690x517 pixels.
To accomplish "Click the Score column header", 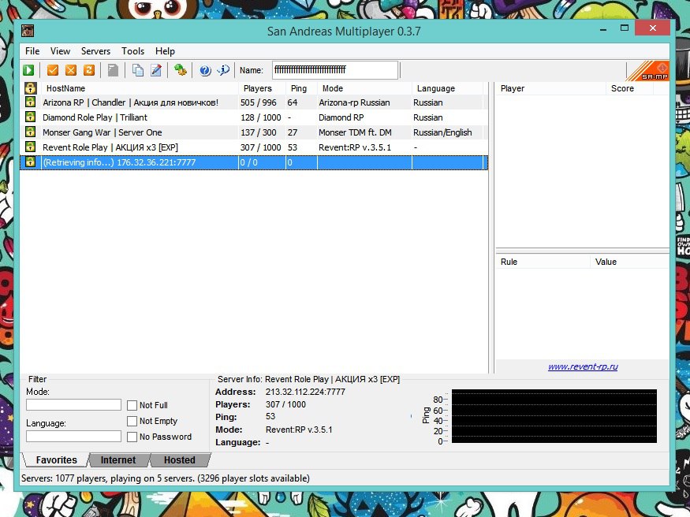I will (630, 88).
